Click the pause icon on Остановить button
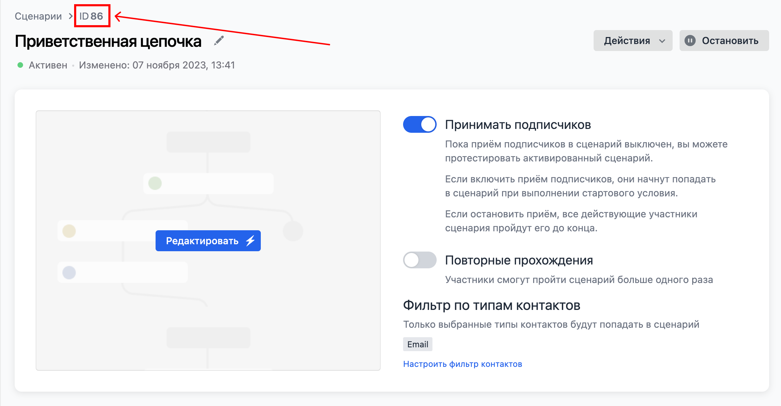The width and height of the screenshot is (781, 406). pos(689,41)
